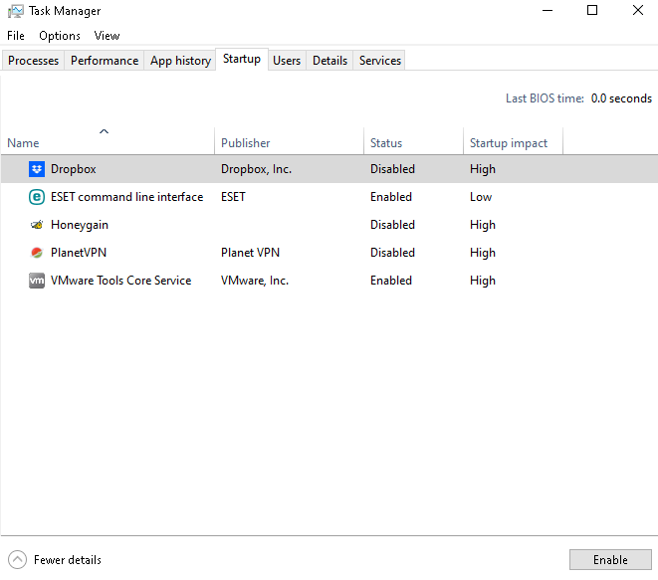
Task: Sort by Startup impact column header
Action: click(x=513, y=141)
